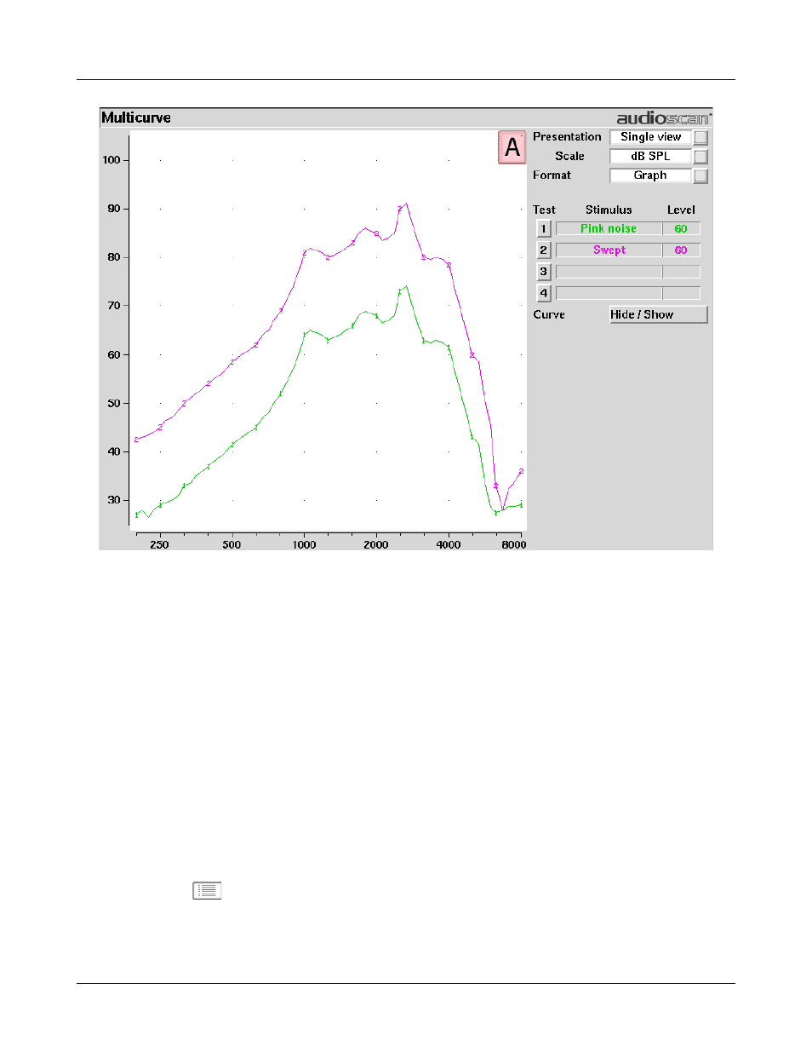Image resolution: width=812 pixels, height=1052 pixels.
Task: Click the 250 frequency axis label
Action: point(159,544)
